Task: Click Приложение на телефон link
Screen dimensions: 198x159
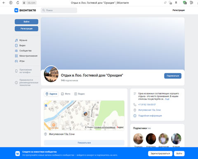Action: [x=26, y=71]
